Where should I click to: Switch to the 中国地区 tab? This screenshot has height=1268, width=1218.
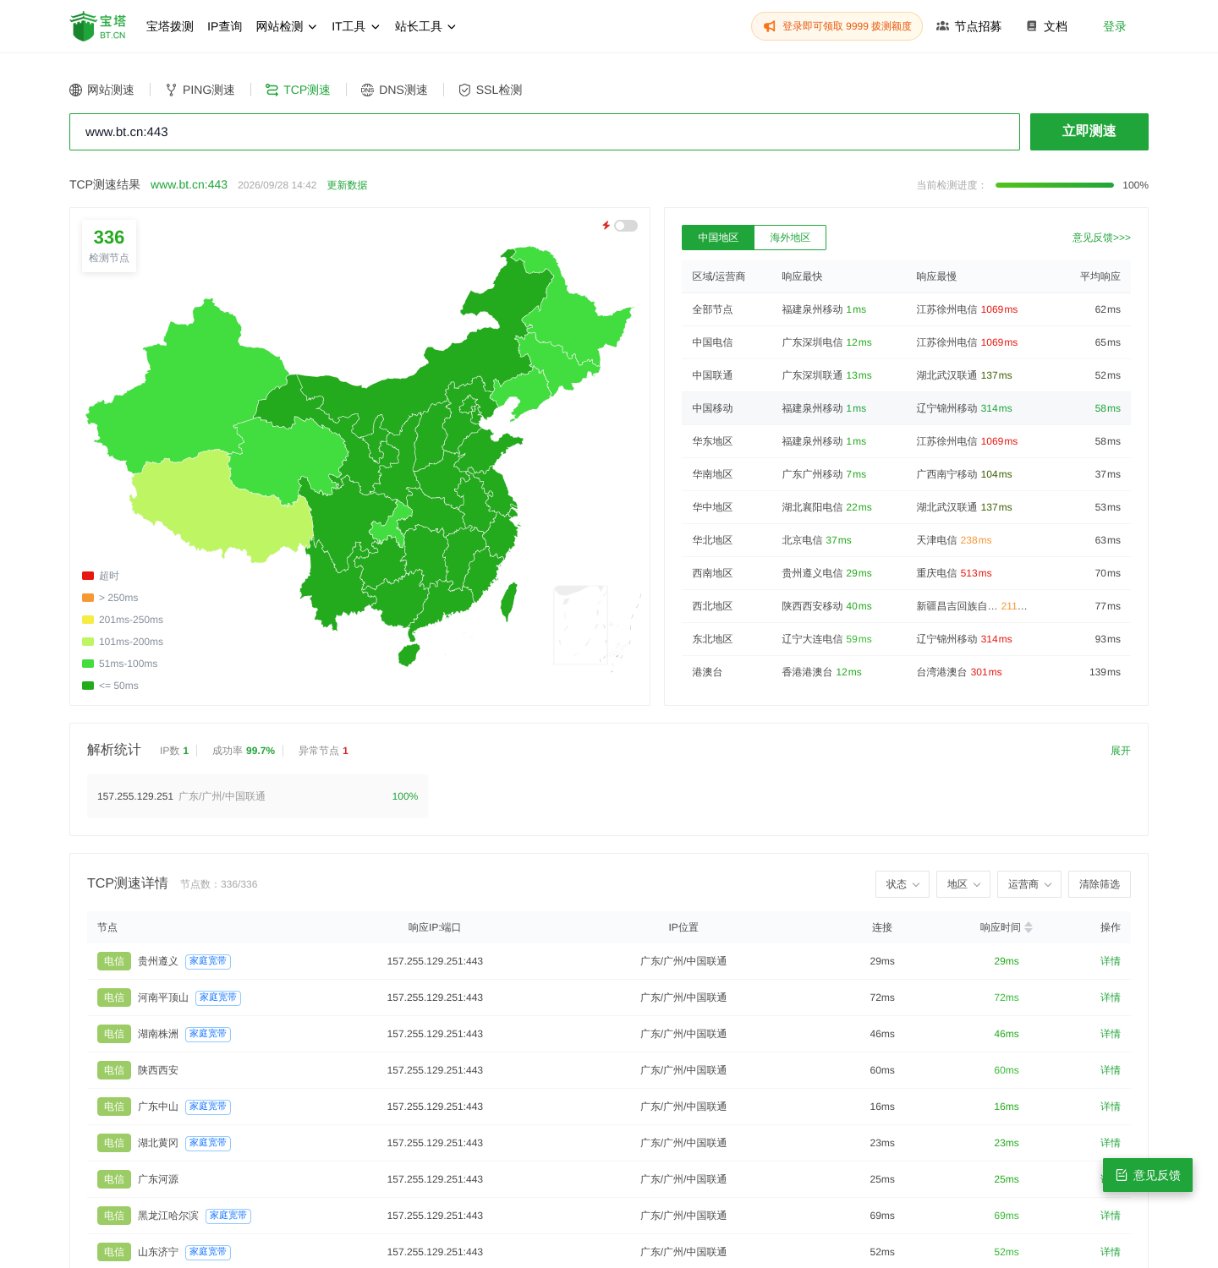718,238
